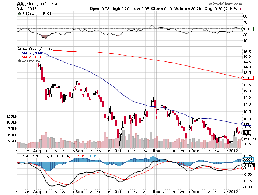Click the 100M volume axis label
Image resolution: width=258 pixels, height=195 pixels.
tap(11, 123)
